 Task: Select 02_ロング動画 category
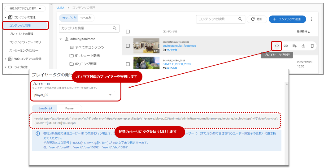(86, 64)
